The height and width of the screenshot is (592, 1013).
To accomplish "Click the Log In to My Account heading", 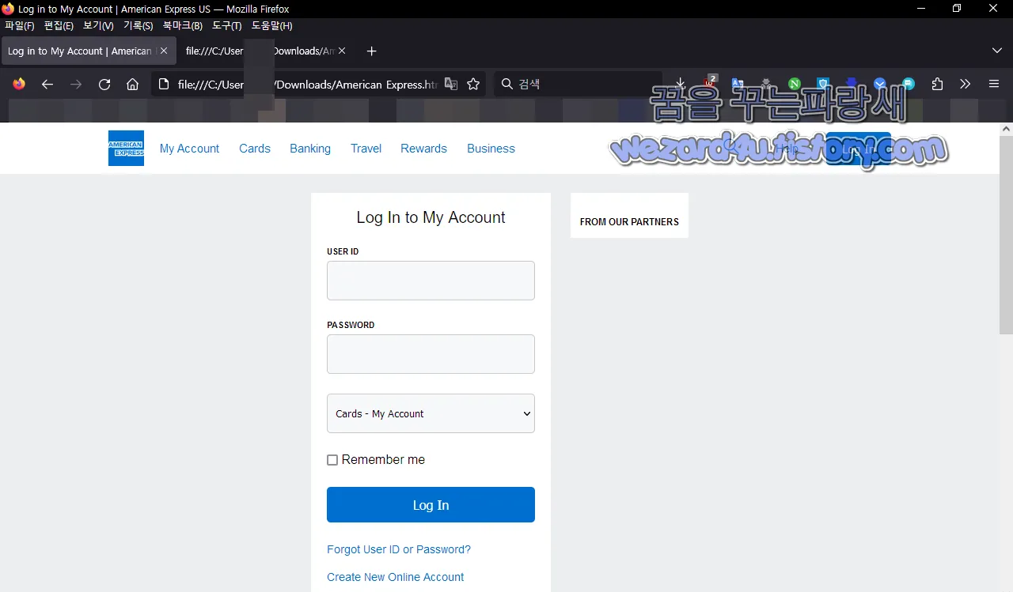I will pos(431,217).
